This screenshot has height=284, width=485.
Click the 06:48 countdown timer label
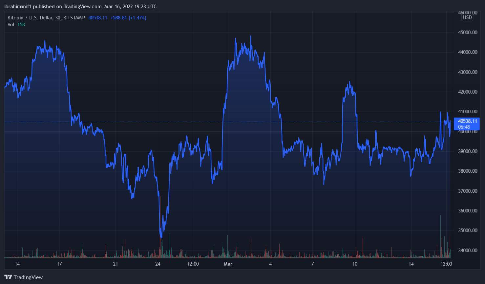(x=464, y=127)
